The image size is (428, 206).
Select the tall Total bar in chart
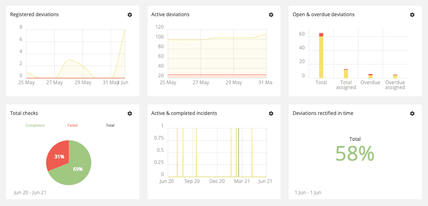pyautogui.click(x=321, y=57)
